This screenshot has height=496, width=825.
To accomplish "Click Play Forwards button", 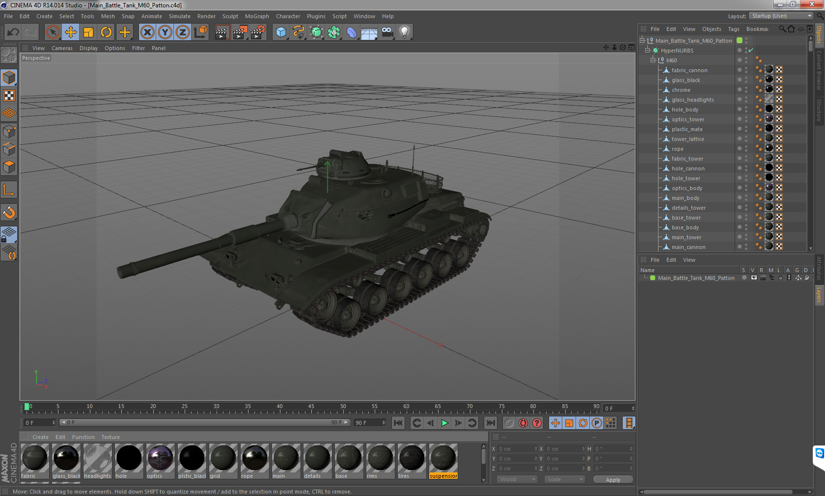I will tap(444, 423).
